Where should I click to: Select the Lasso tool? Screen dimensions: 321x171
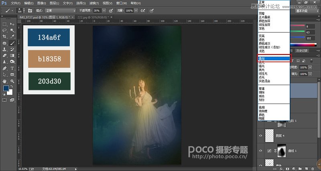(x=4, y=31)
